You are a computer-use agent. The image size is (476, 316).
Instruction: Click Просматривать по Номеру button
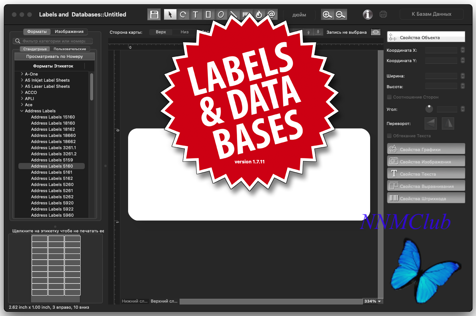click(x=54, y=56)
